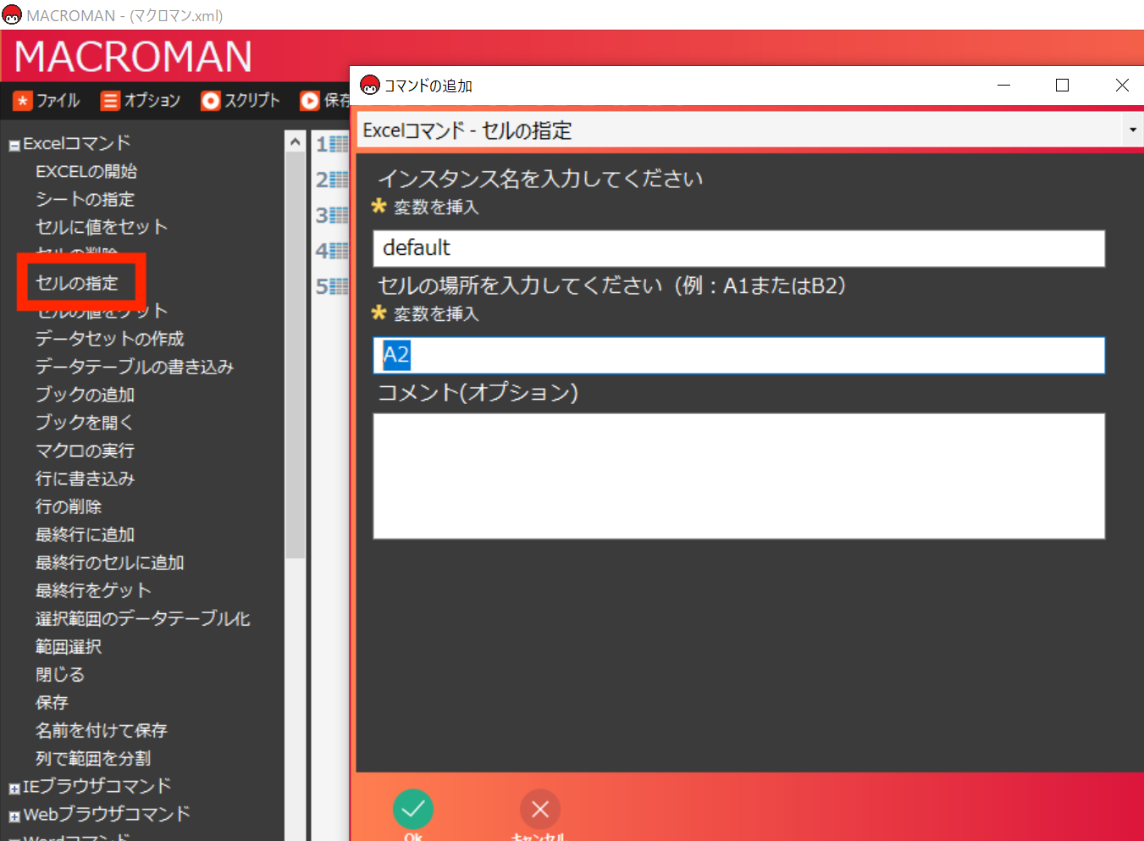The width and height of the screenshot is (1144, 841).
Task: Select セルの指定 command
Action: click(77, 283)
